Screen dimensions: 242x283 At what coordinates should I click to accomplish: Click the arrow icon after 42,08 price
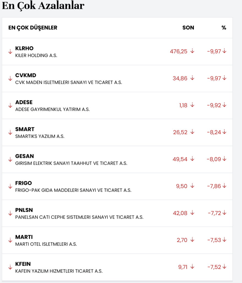(x=192, y=213)
